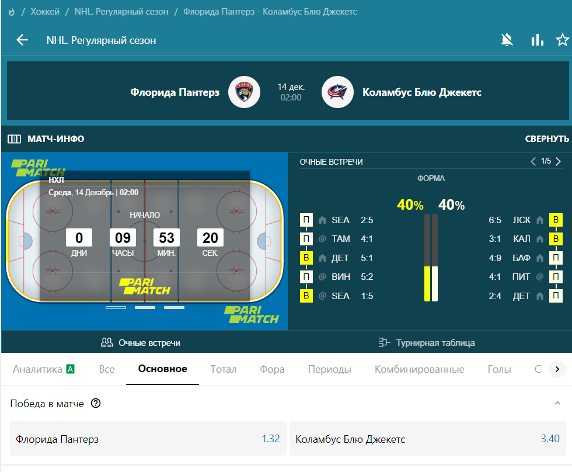Click the ОЧНЫЕ ВСТРЕЧИ panel heading
572x472 pixels.
[332, 162]
